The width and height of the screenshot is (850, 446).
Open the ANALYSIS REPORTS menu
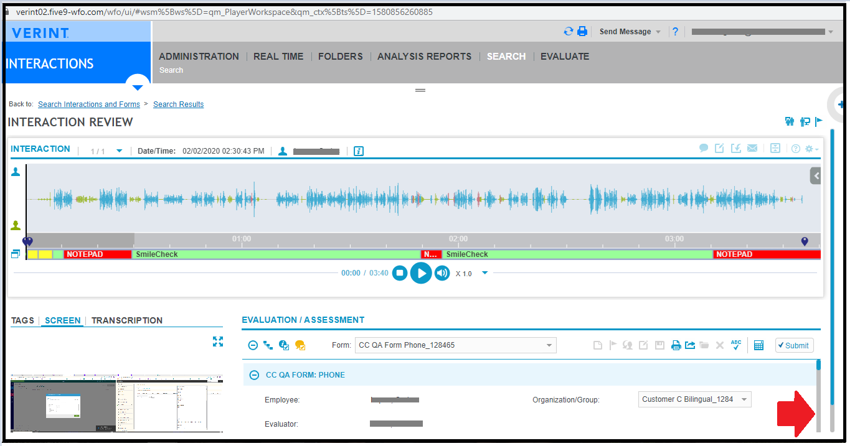pyautogui.click(x=424, y=57)
